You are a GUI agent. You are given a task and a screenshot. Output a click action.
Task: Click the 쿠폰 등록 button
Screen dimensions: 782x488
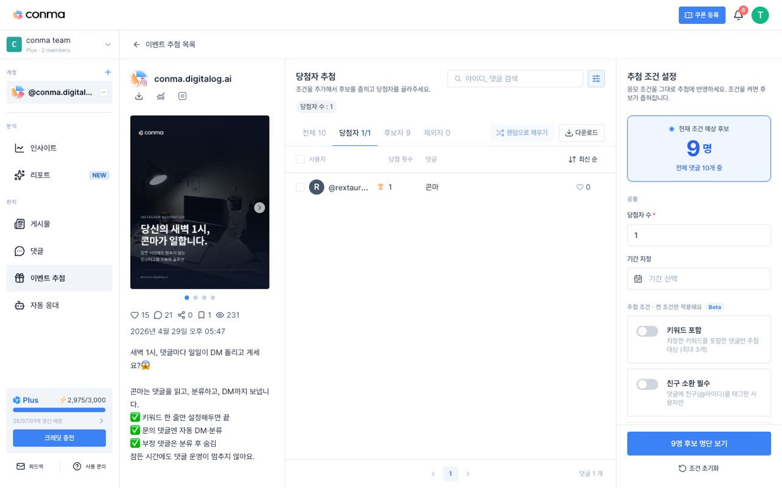pyautogui.click(x=702, y=15)
